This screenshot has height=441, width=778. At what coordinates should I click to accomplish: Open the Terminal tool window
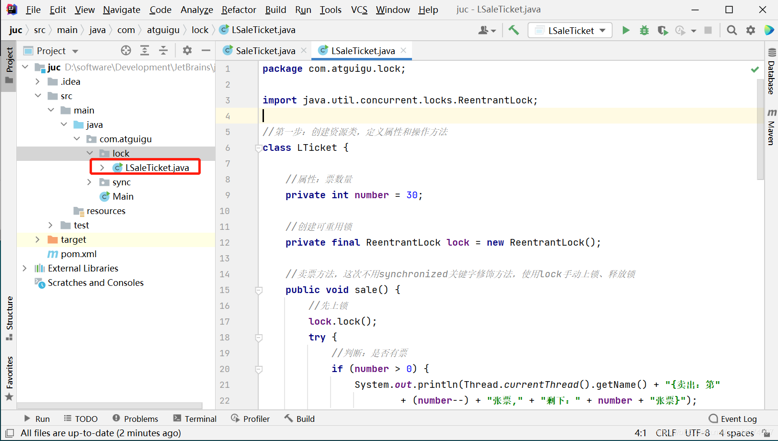coord(195,418)
